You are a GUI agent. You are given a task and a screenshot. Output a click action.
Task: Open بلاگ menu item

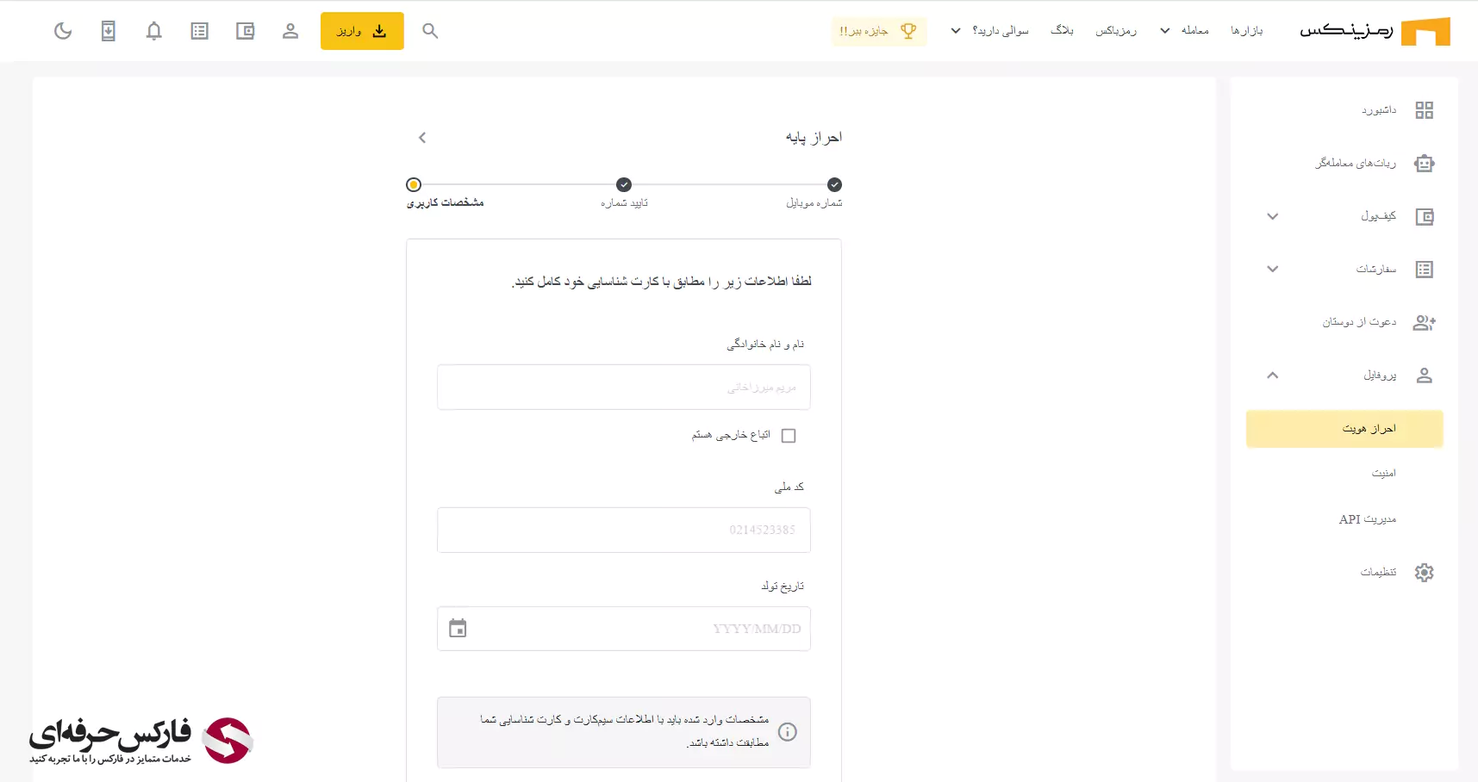pos(1062,30)
